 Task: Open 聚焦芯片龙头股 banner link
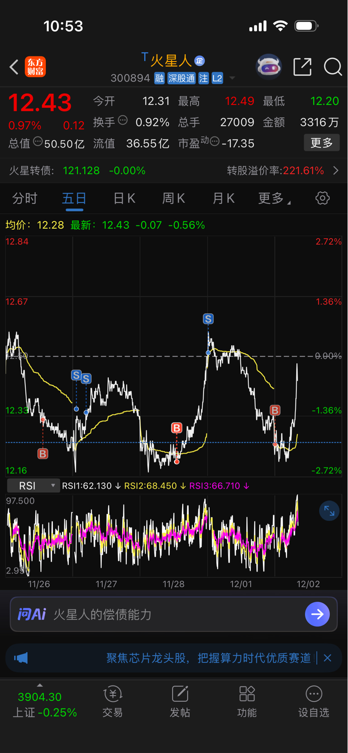(209, 658)
